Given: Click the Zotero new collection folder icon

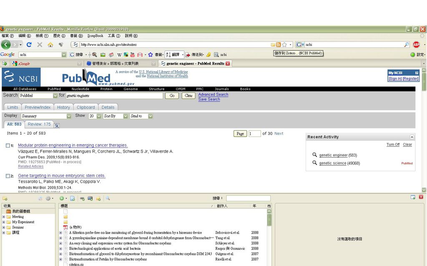Looking at the screenshot, I should tap(5, 198).
